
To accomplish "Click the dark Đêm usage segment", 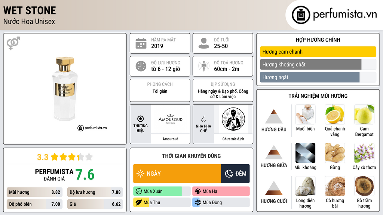I will 236,174.
